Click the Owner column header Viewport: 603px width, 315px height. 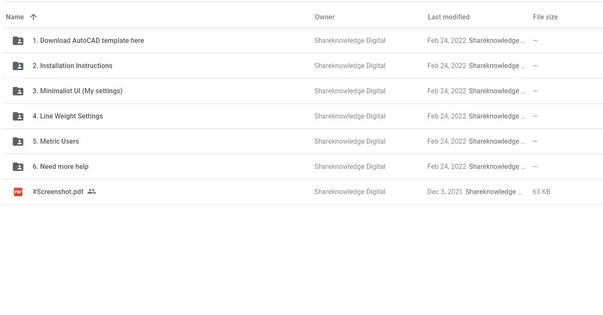[325, 17]
